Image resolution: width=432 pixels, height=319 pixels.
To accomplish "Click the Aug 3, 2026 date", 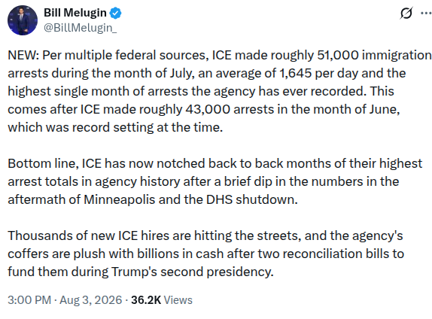I will click(90, 300).
